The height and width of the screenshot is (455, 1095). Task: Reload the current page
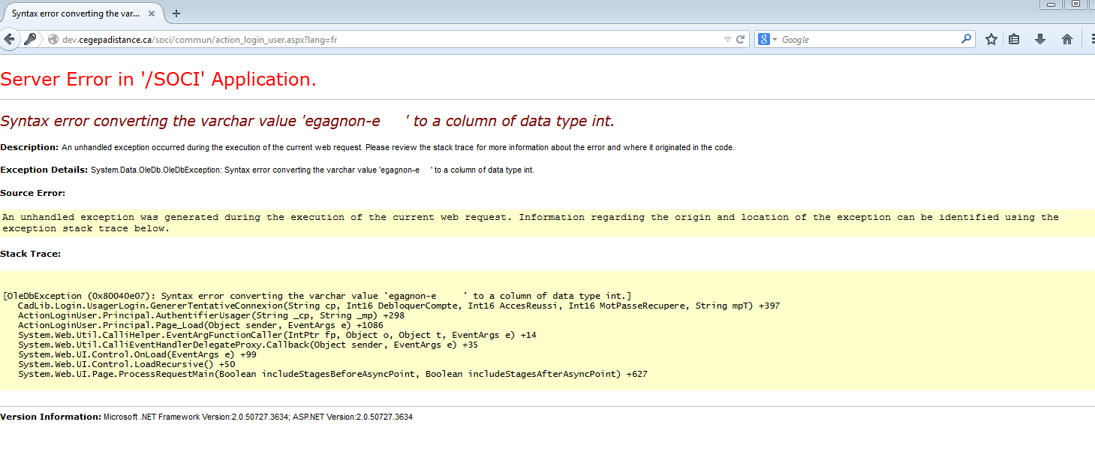[x=741, y=39]
